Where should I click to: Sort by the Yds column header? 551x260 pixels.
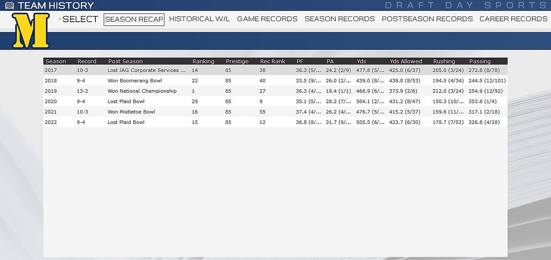coord(361,62)
